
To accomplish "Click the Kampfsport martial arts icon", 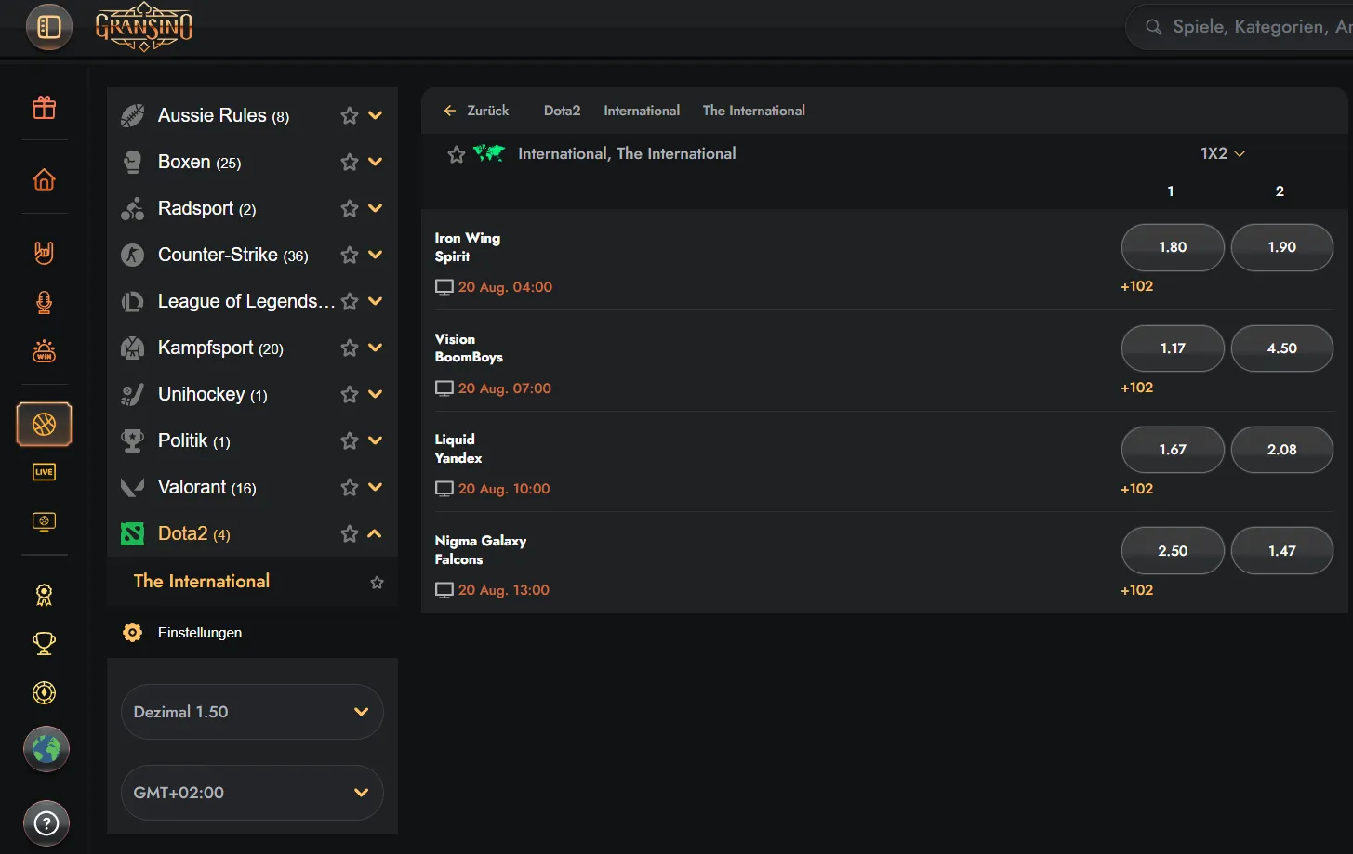I will coord(133,348).
